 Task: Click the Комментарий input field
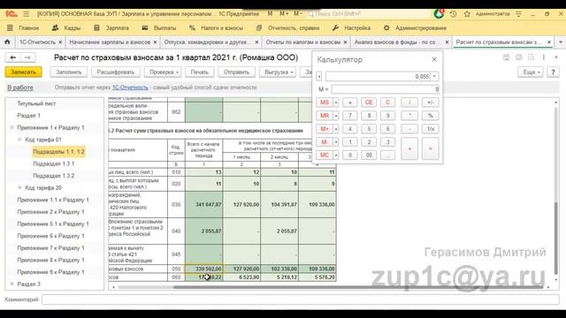tap(301, 299)
